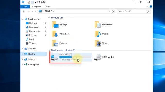The width and height of the screenshot is (165, 92).
Task: Click the This PC system icon in the title bar
Action: click(x=23, y=2)
